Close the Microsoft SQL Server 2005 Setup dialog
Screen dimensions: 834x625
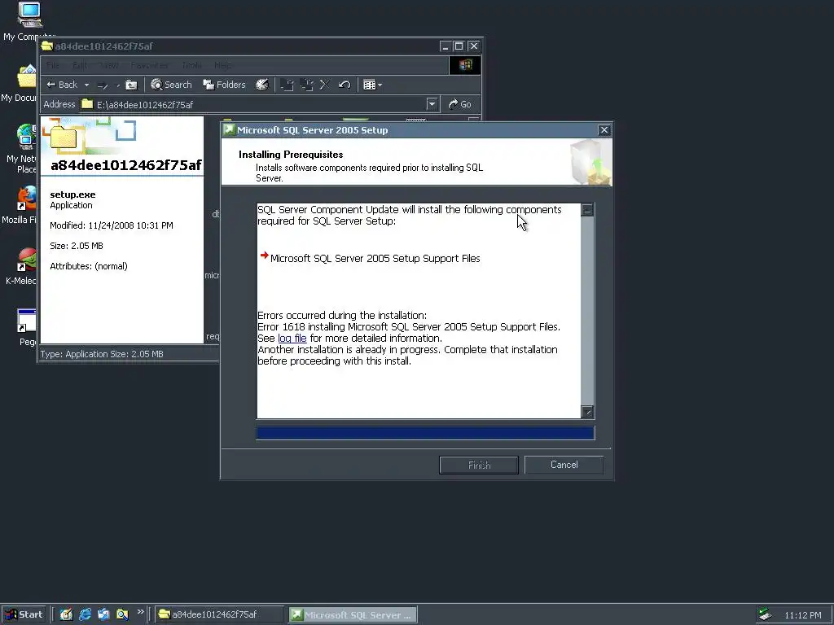point(604,130)
